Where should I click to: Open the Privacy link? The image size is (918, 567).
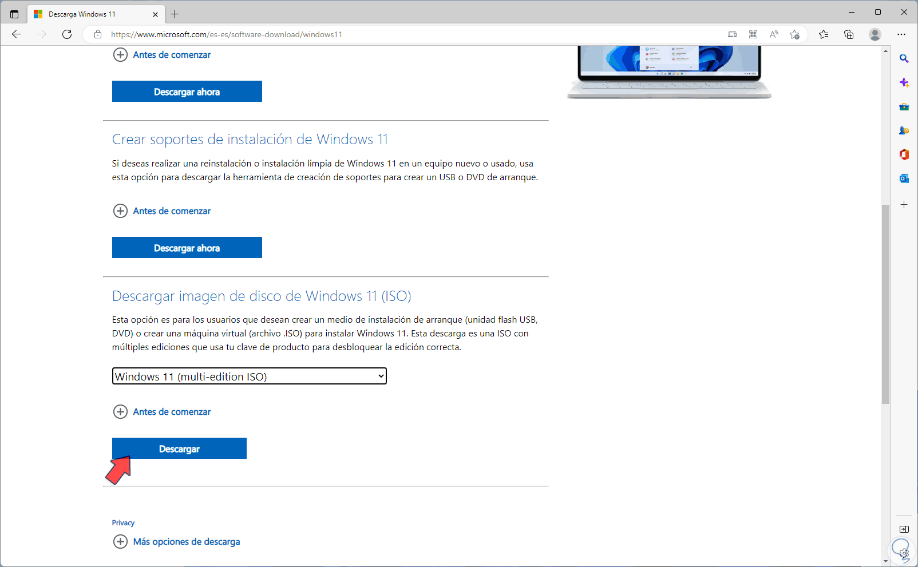coord(123,523)
